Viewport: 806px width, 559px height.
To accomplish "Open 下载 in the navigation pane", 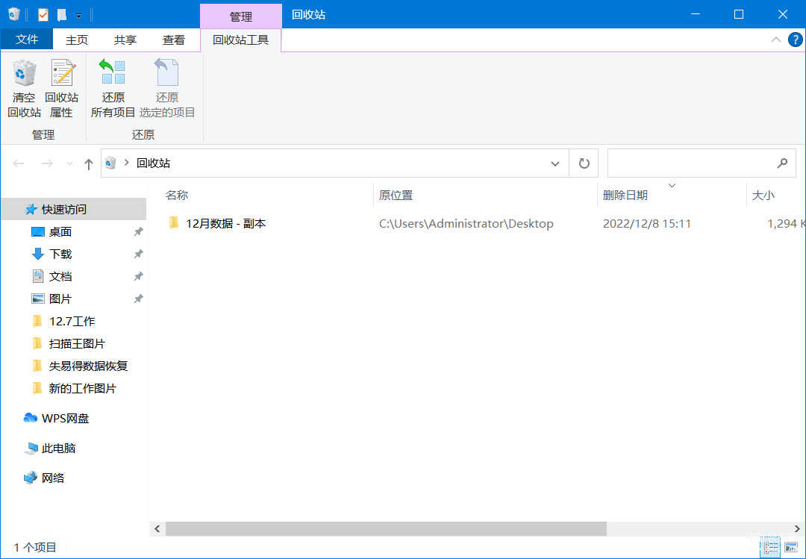I will 60,254.
